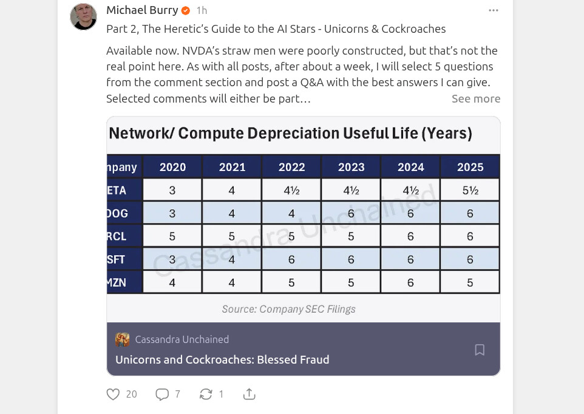Click the Source: Company SEC Filings caption
The image size is (584, 414).
click(x=288, y=309)
